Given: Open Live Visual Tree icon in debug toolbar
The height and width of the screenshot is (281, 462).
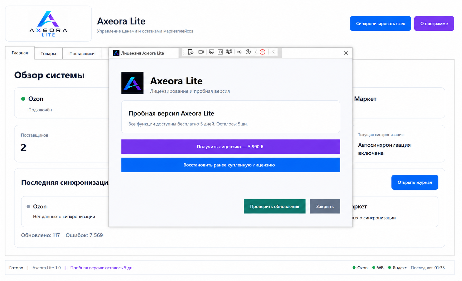Looking at the screenshot, I should pyautogui.click(x=191, y=52).
